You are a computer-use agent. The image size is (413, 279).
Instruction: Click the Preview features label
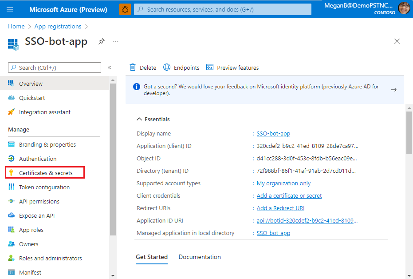[x=238, y=68]
